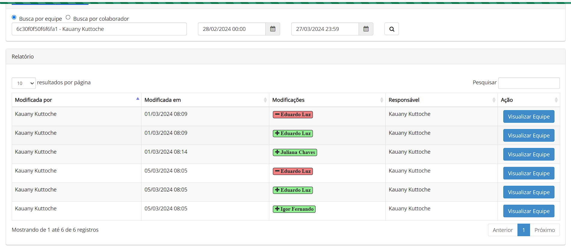Click Visualizar Equipe for Igor Fernando row
The width and height of the screenshot is (571, 247).
(x=529, y=211)
